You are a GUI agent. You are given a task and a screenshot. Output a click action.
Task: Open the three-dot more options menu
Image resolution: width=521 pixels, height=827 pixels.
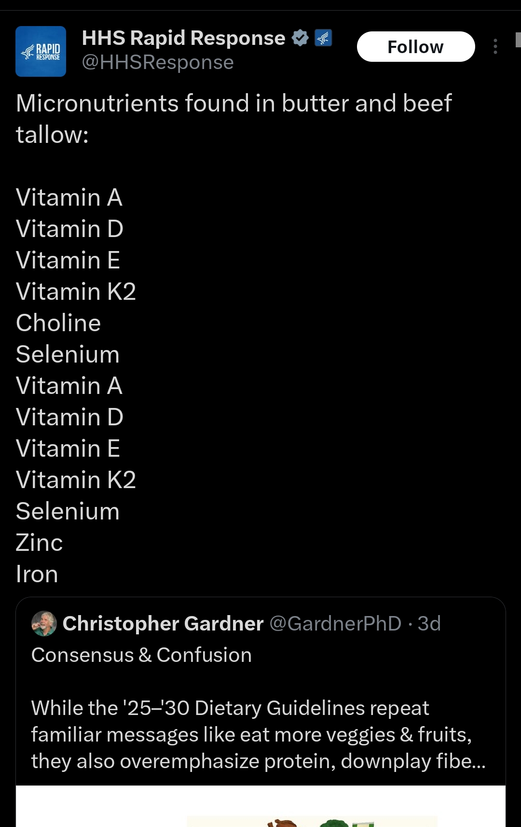coord(495,46)
